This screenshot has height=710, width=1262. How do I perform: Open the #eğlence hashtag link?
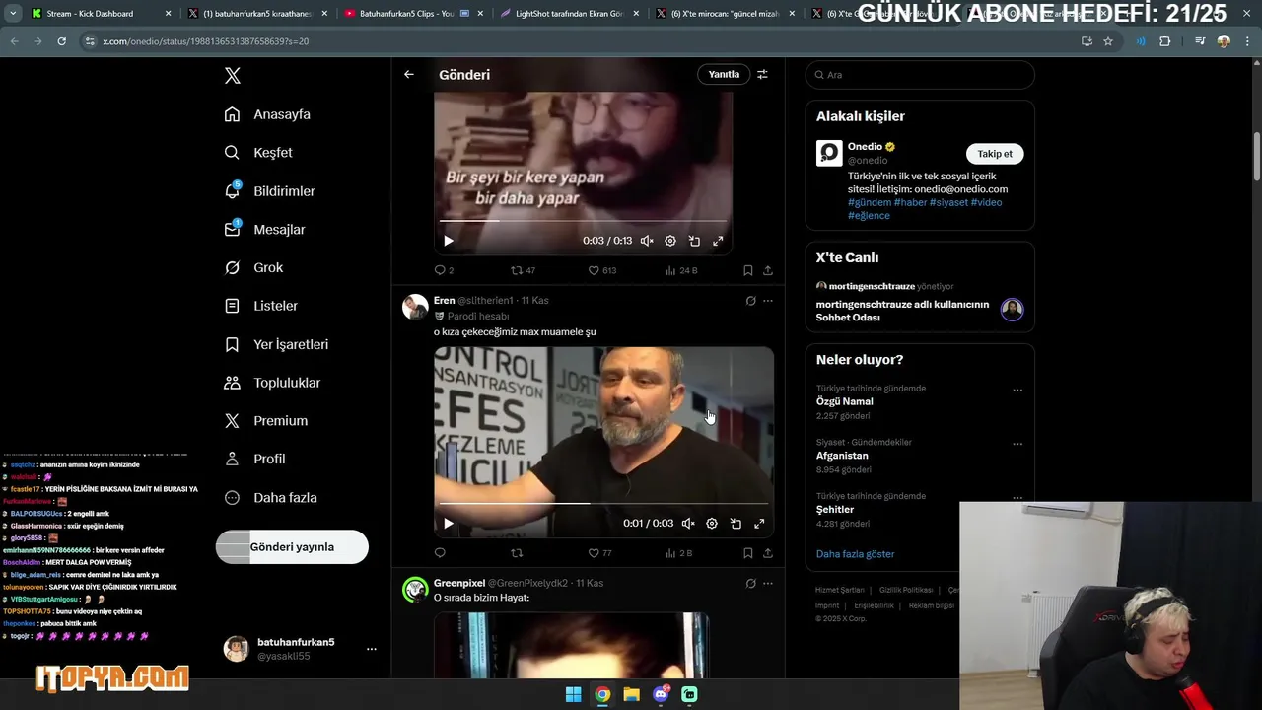(x=869, y=215)
